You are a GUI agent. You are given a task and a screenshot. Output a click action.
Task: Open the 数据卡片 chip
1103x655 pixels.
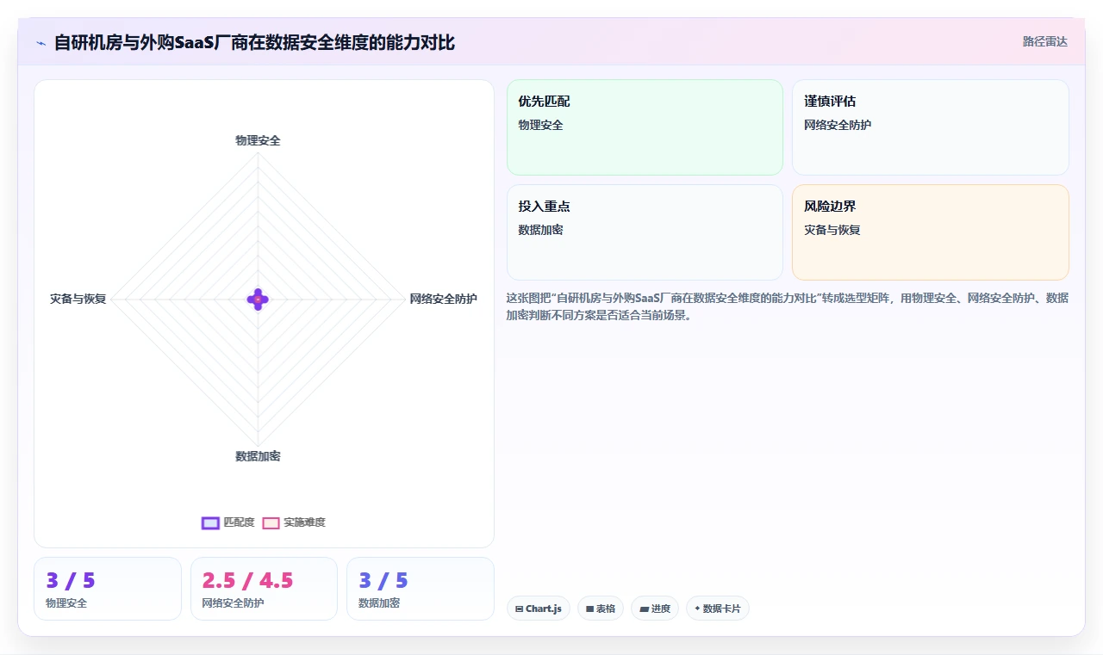[x=718, y=609]
